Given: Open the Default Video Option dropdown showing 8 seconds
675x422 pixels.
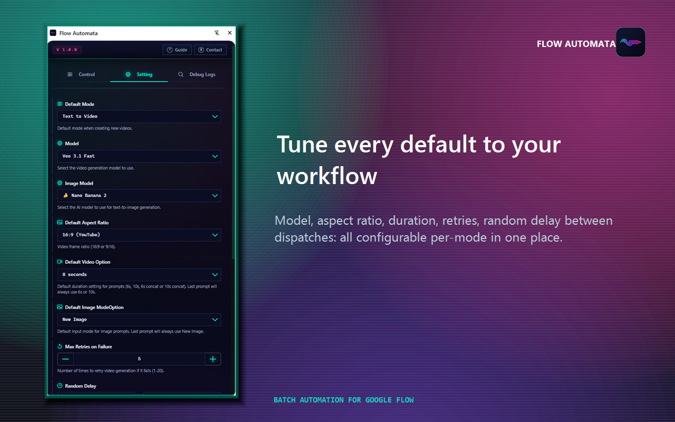Looking at the screenshot, I should [x=139, y=275].
